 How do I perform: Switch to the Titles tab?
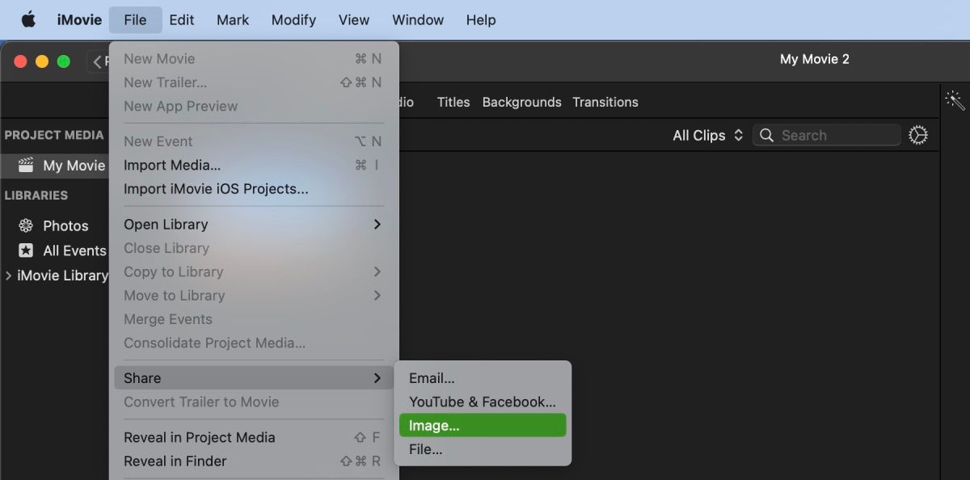pos(453,102)
